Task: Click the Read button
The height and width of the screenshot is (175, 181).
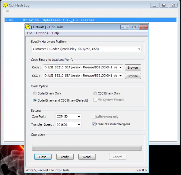Action: pos(87,157)
